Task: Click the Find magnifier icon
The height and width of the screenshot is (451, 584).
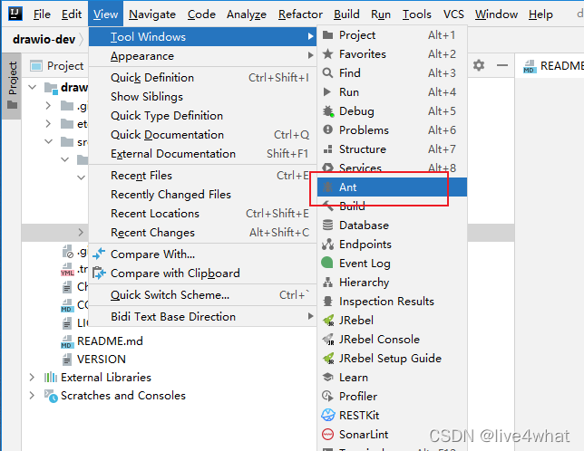Action: [x=327, y=72]
